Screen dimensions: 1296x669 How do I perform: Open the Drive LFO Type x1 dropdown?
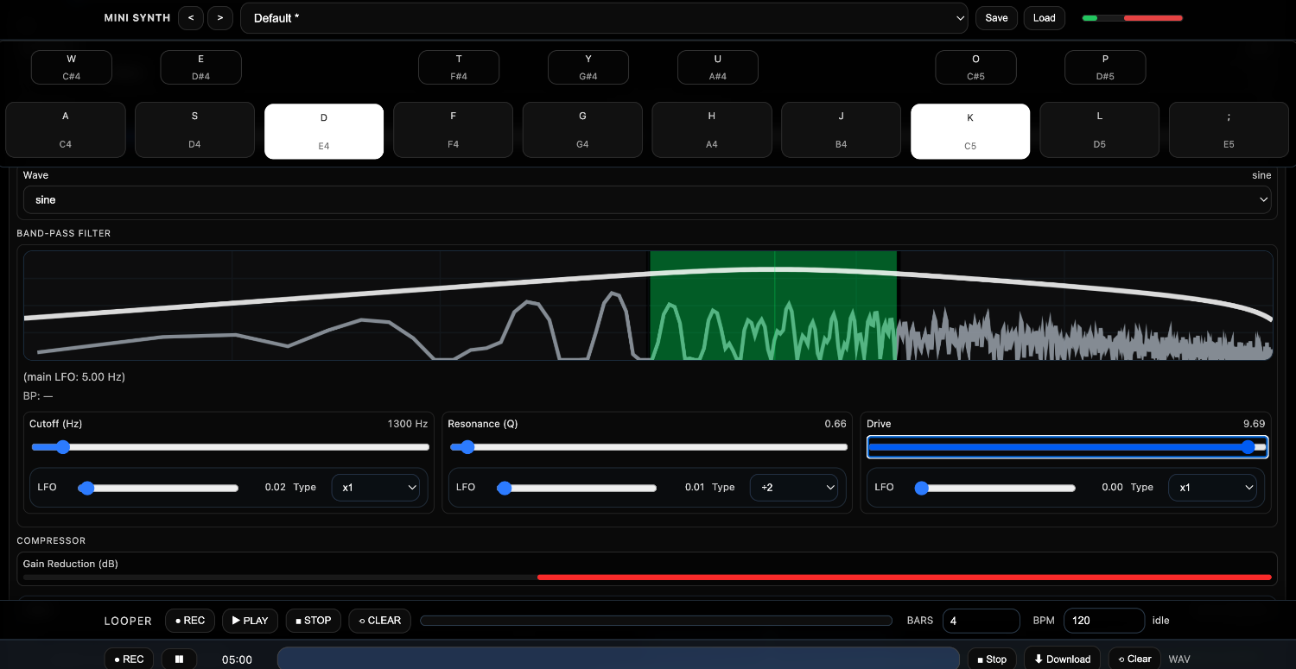coord(1212,488)
